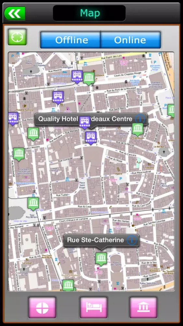This screenshot has height=326, width=183.
Task: Tap the 'Toscane' restaurant label
Action: 150,167
